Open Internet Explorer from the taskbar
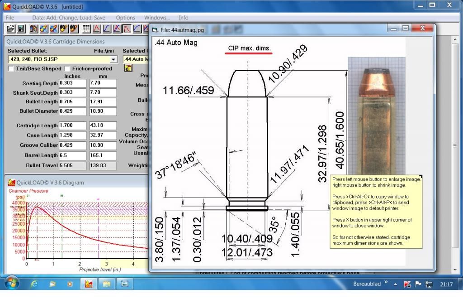This screenshot has height=299, width=463. tap(34, 284)
